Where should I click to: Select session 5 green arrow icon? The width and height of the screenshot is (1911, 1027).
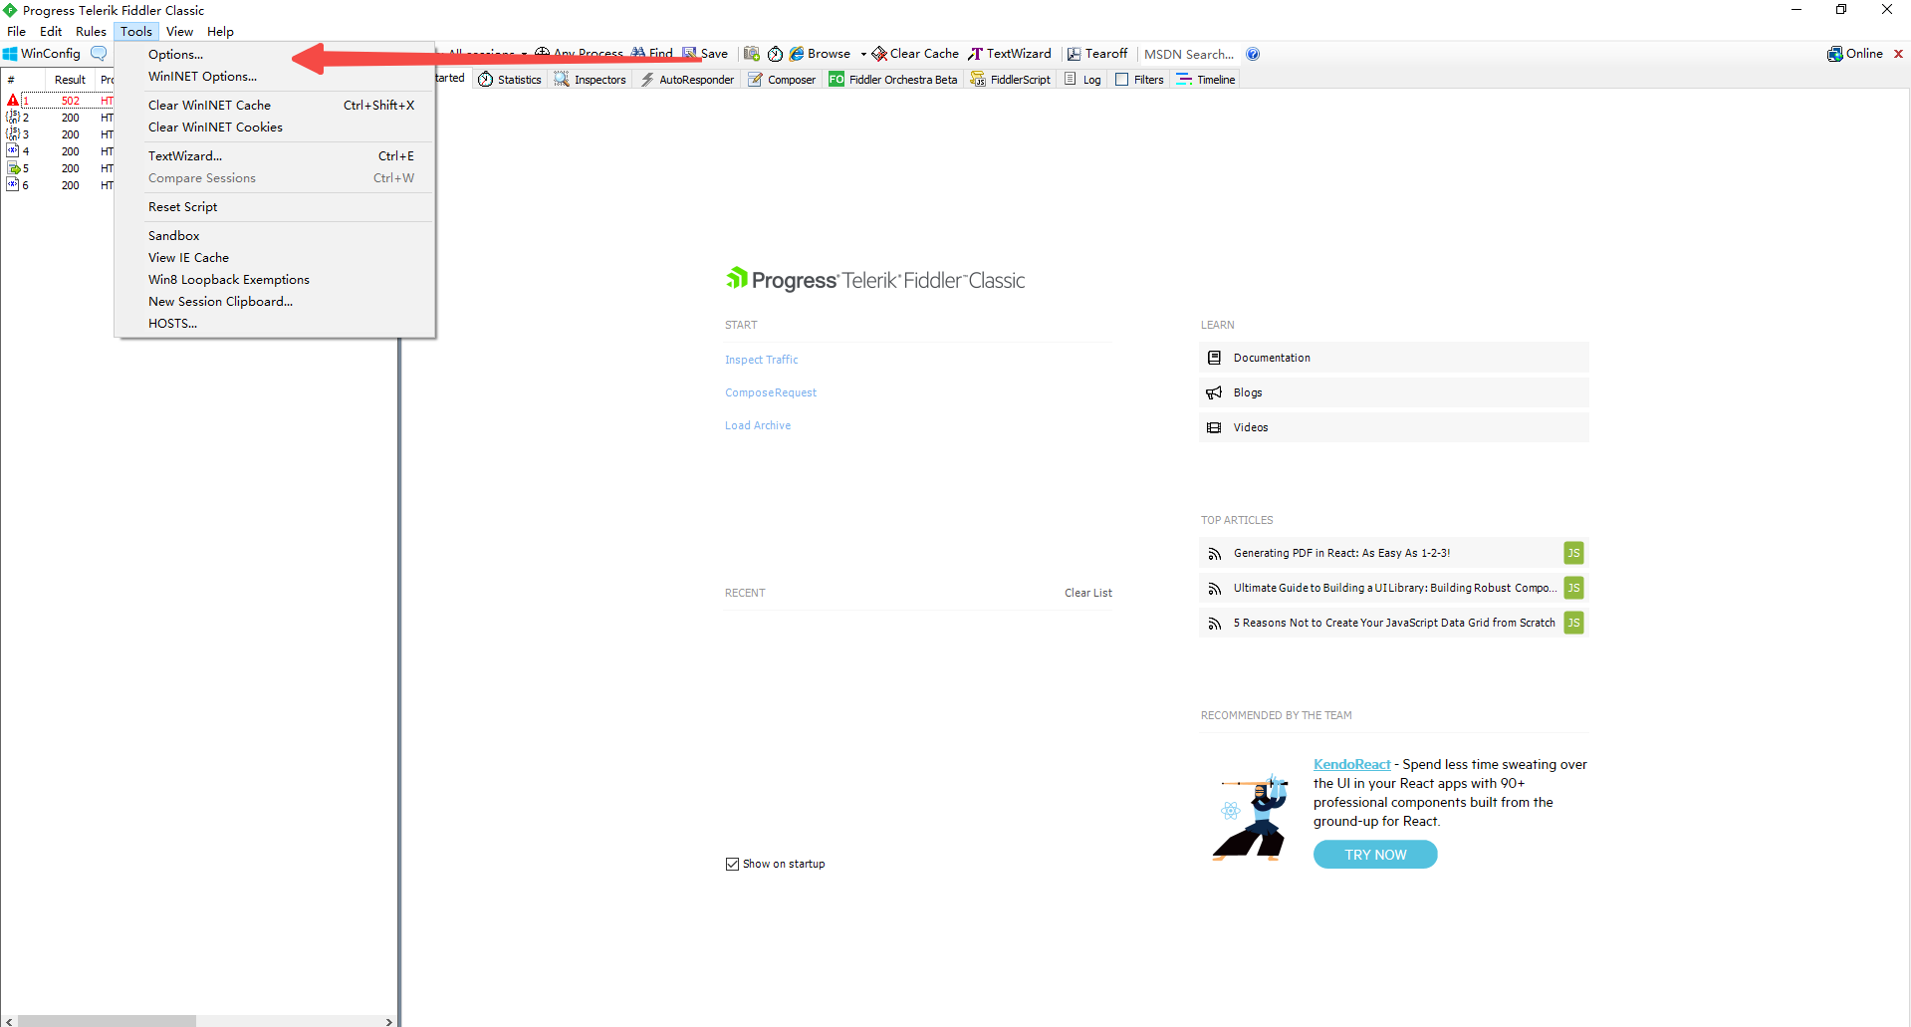click(x=13, y=168)
